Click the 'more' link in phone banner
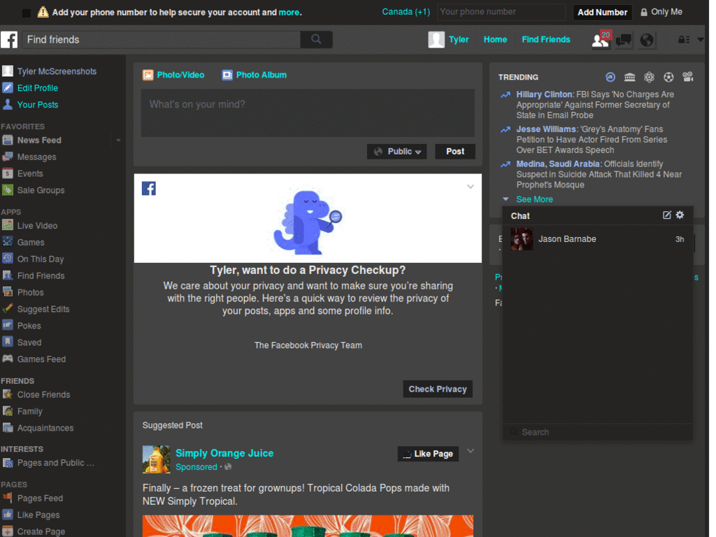 coord(289,13)
